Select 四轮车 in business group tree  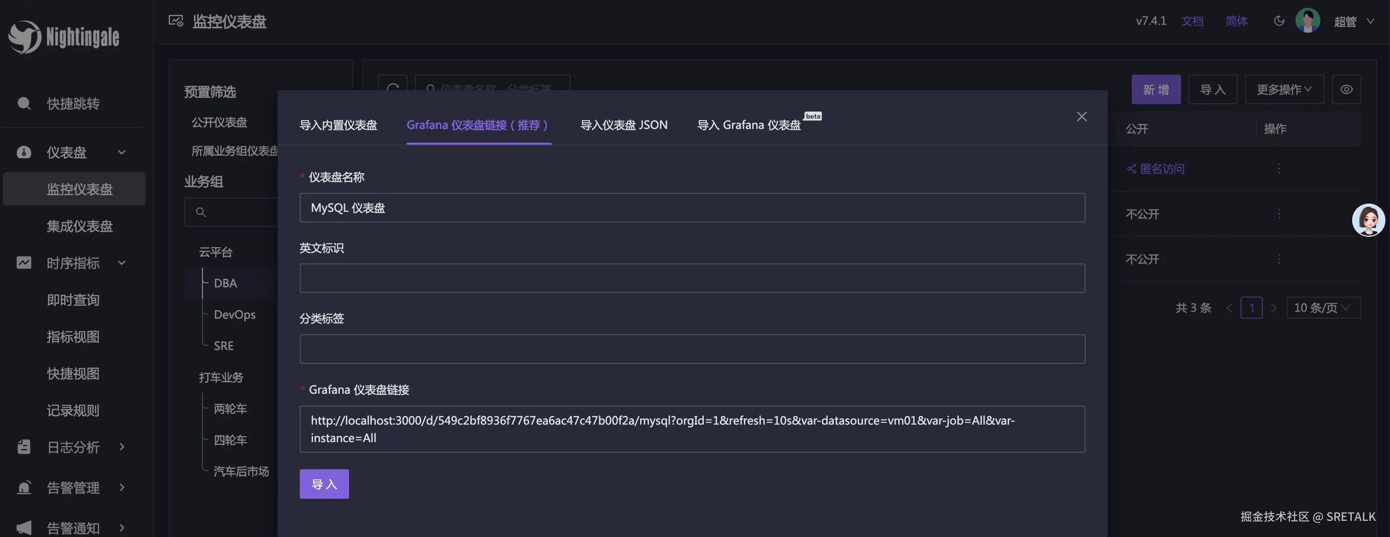pyautogui.click(x=231, y=440)
